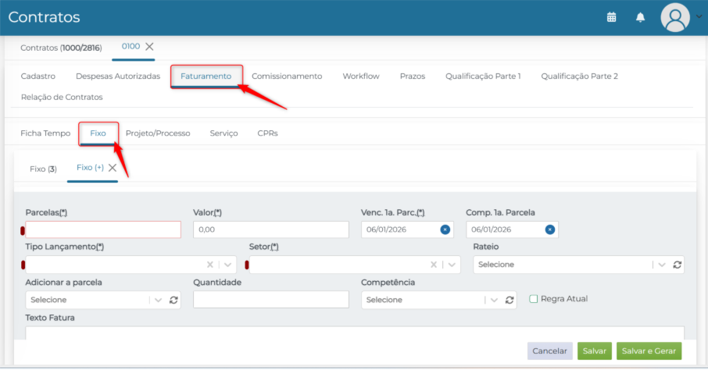Viewport: 708px width, 370px height.
Task: Open notifications bell icon
Action: 640,17
